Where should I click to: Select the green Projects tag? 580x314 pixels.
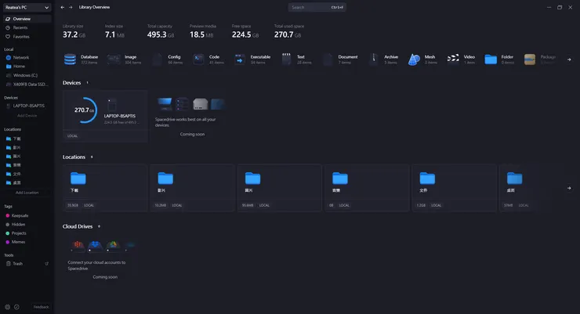point(27,233)
